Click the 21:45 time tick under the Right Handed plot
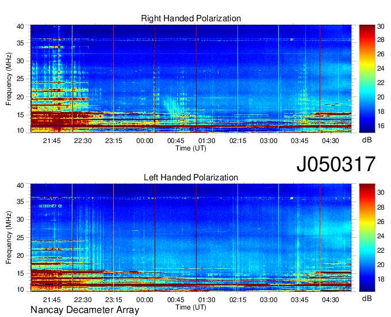This screenshot has width=391, height=317. [x=52, y=141]
